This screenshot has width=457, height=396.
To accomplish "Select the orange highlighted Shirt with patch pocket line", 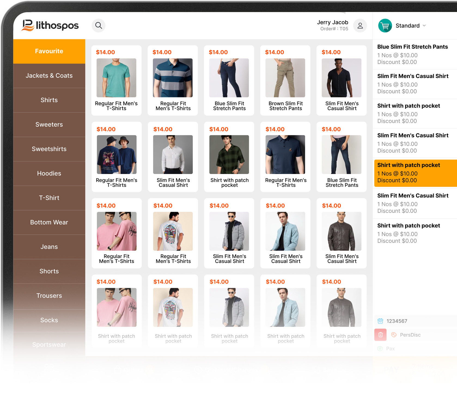I will 415,173.
